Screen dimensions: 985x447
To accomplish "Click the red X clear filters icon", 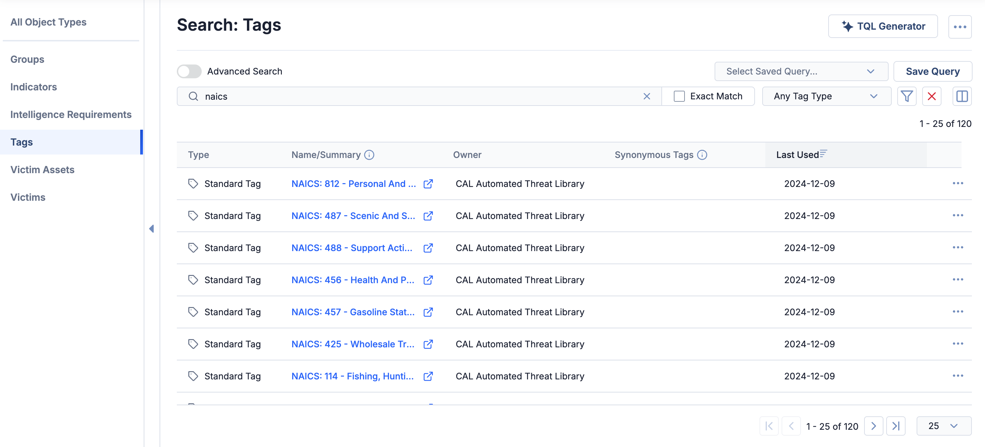I will (x=931, y=96).
